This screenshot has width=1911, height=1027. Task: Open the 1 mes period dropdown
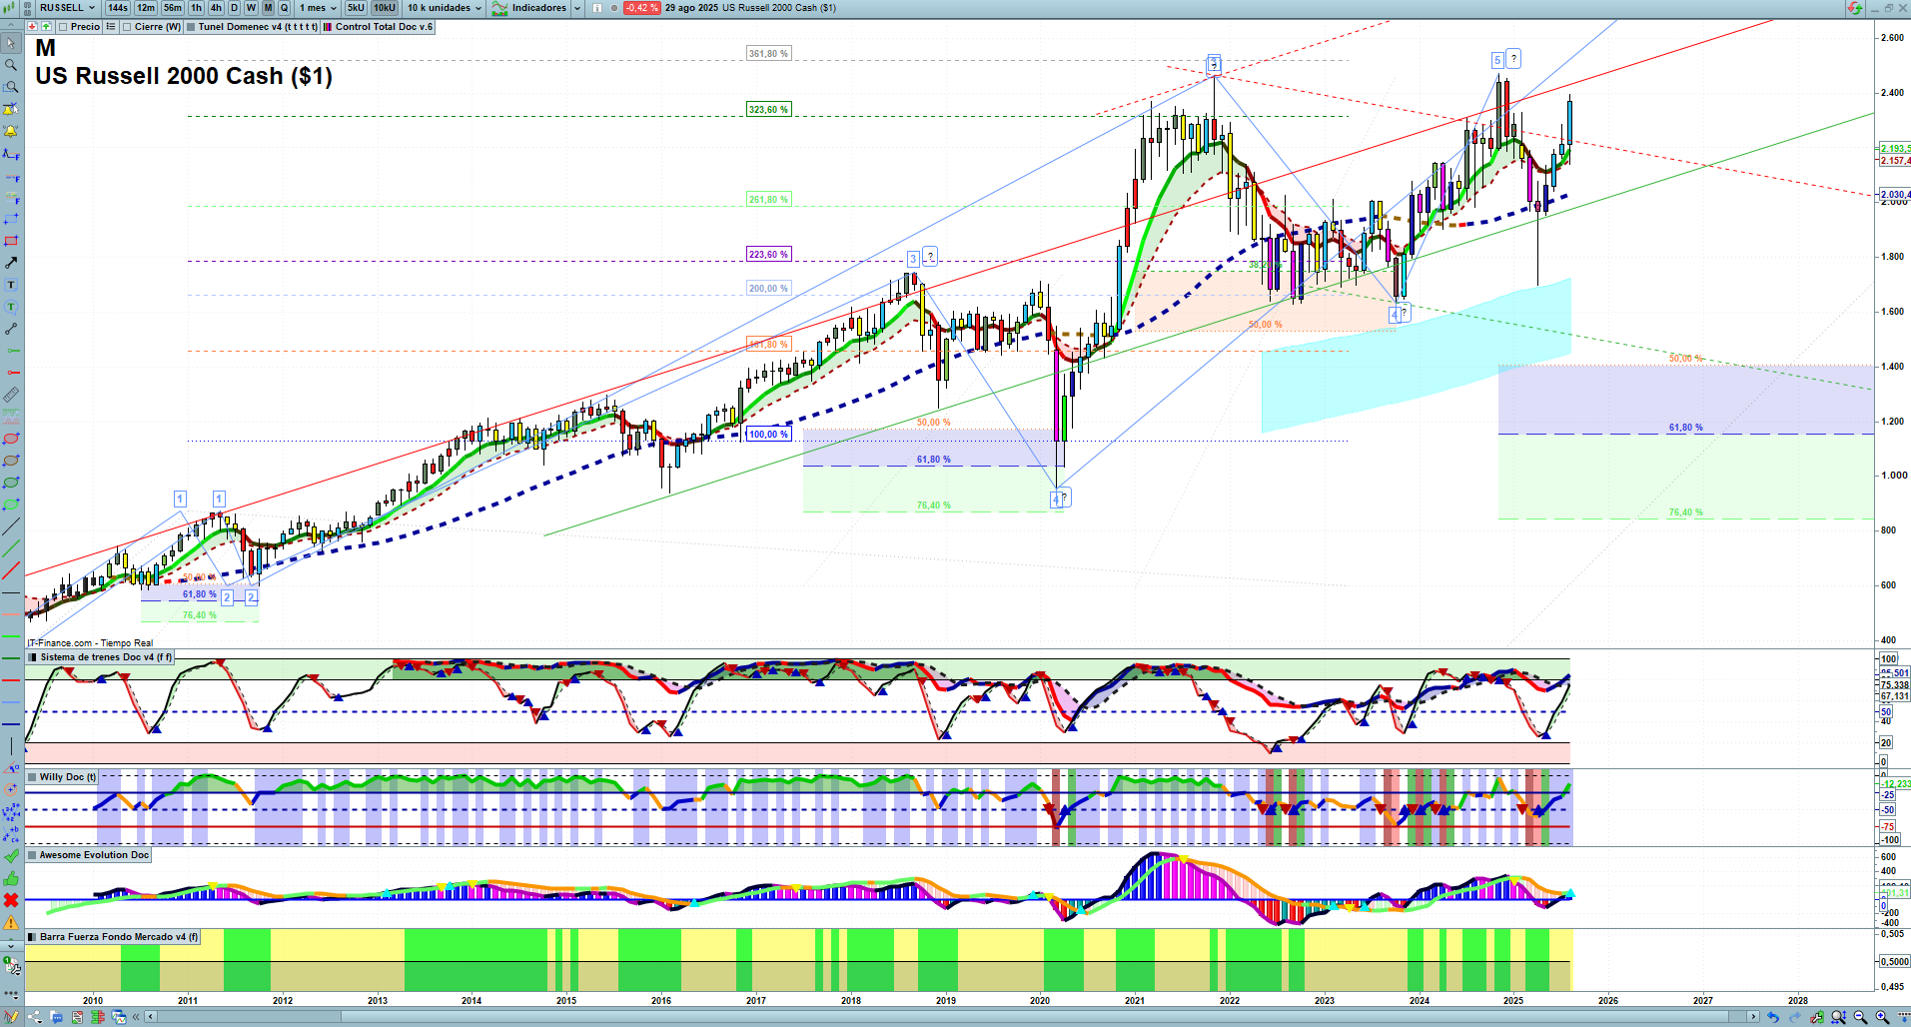click(318, 8)
